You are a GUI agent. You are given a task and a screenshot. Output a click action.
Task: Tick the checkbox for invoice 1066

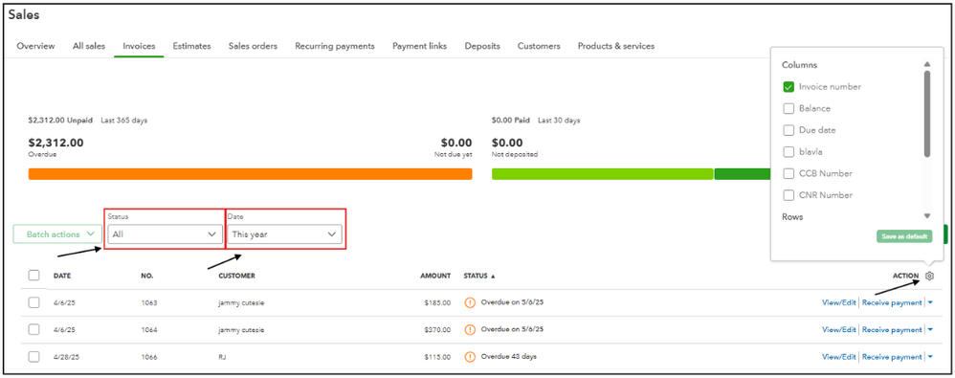point(34,357)
